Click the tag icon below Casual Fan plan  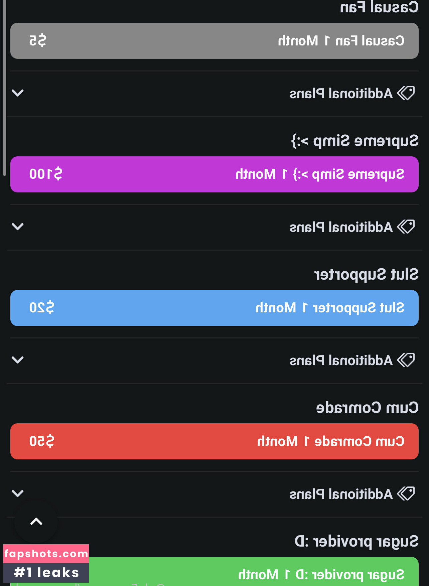[406, 93]
